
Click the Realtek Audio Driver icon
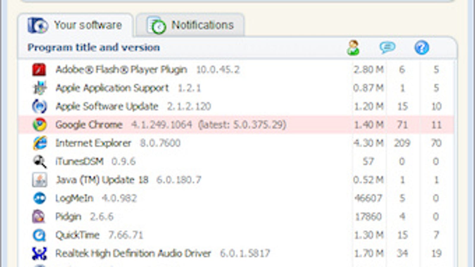(x=39, y=253)
